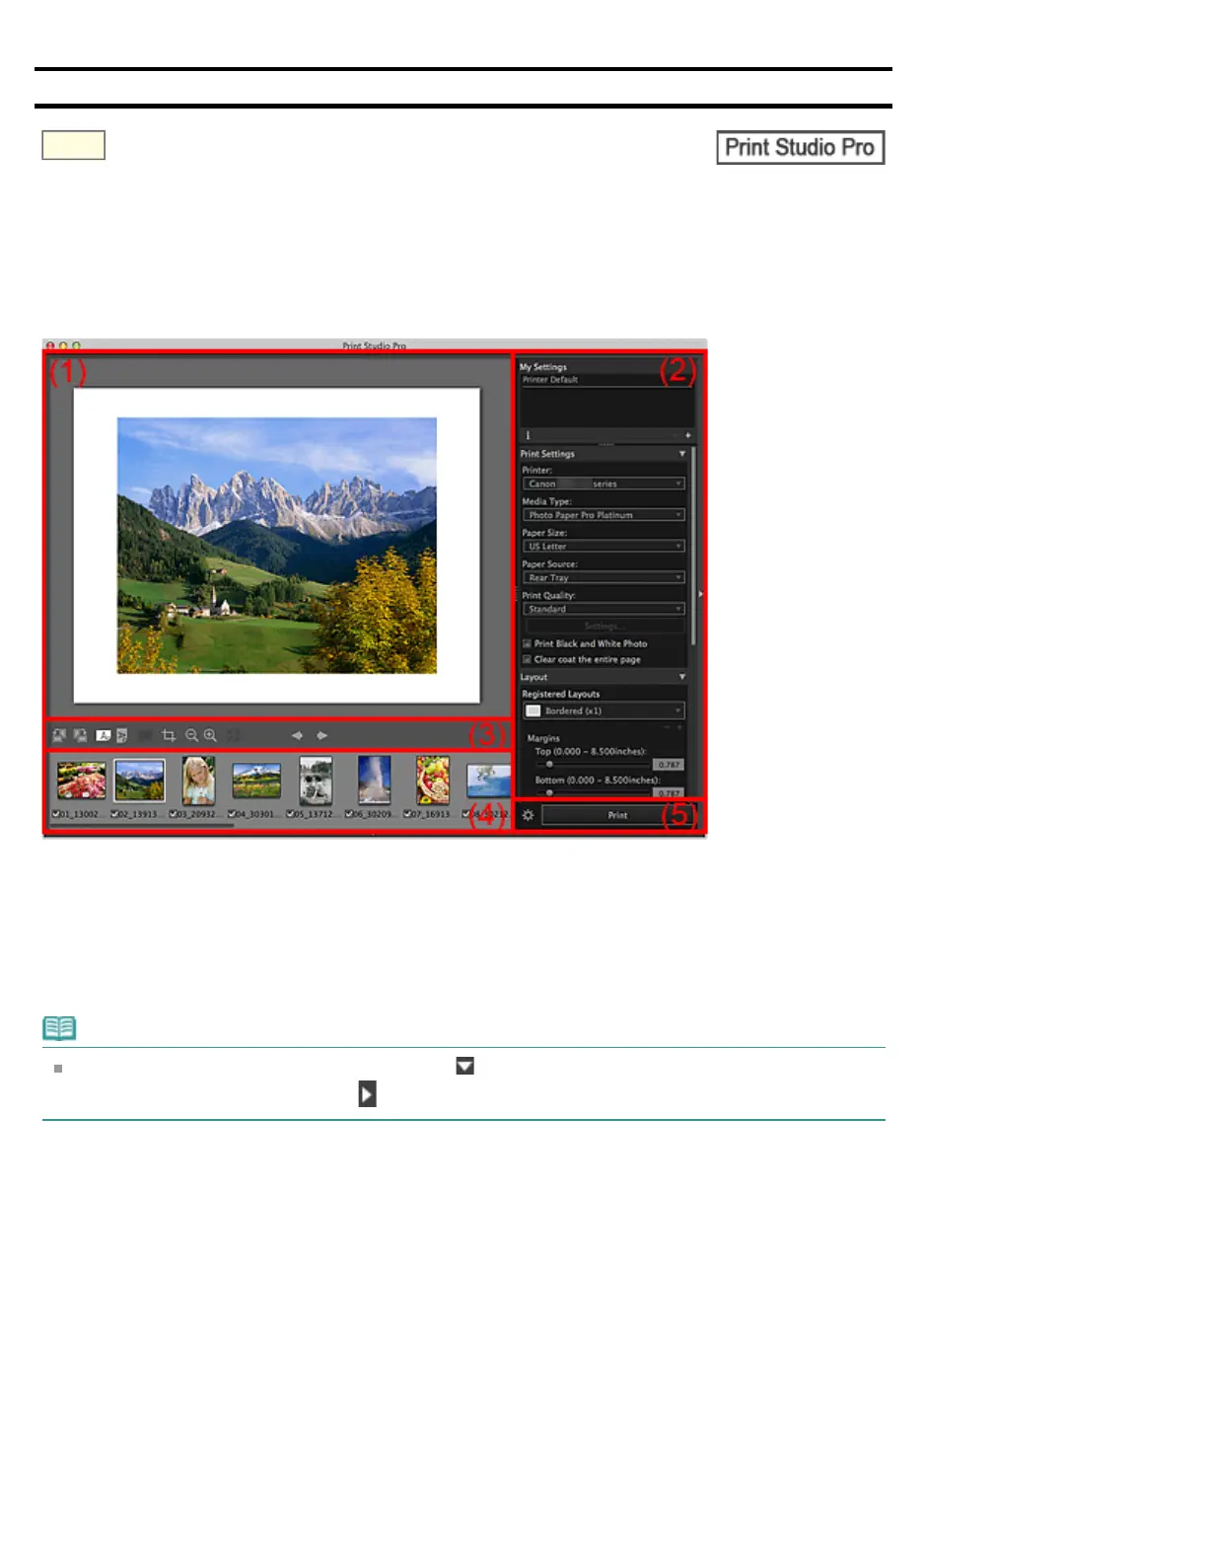Image resolution: width=1207 pixels, height=1563 pixels.
Task: Uncheck the 07_16913 thumbnail checkbox
Action: click(x=406, y=814)
